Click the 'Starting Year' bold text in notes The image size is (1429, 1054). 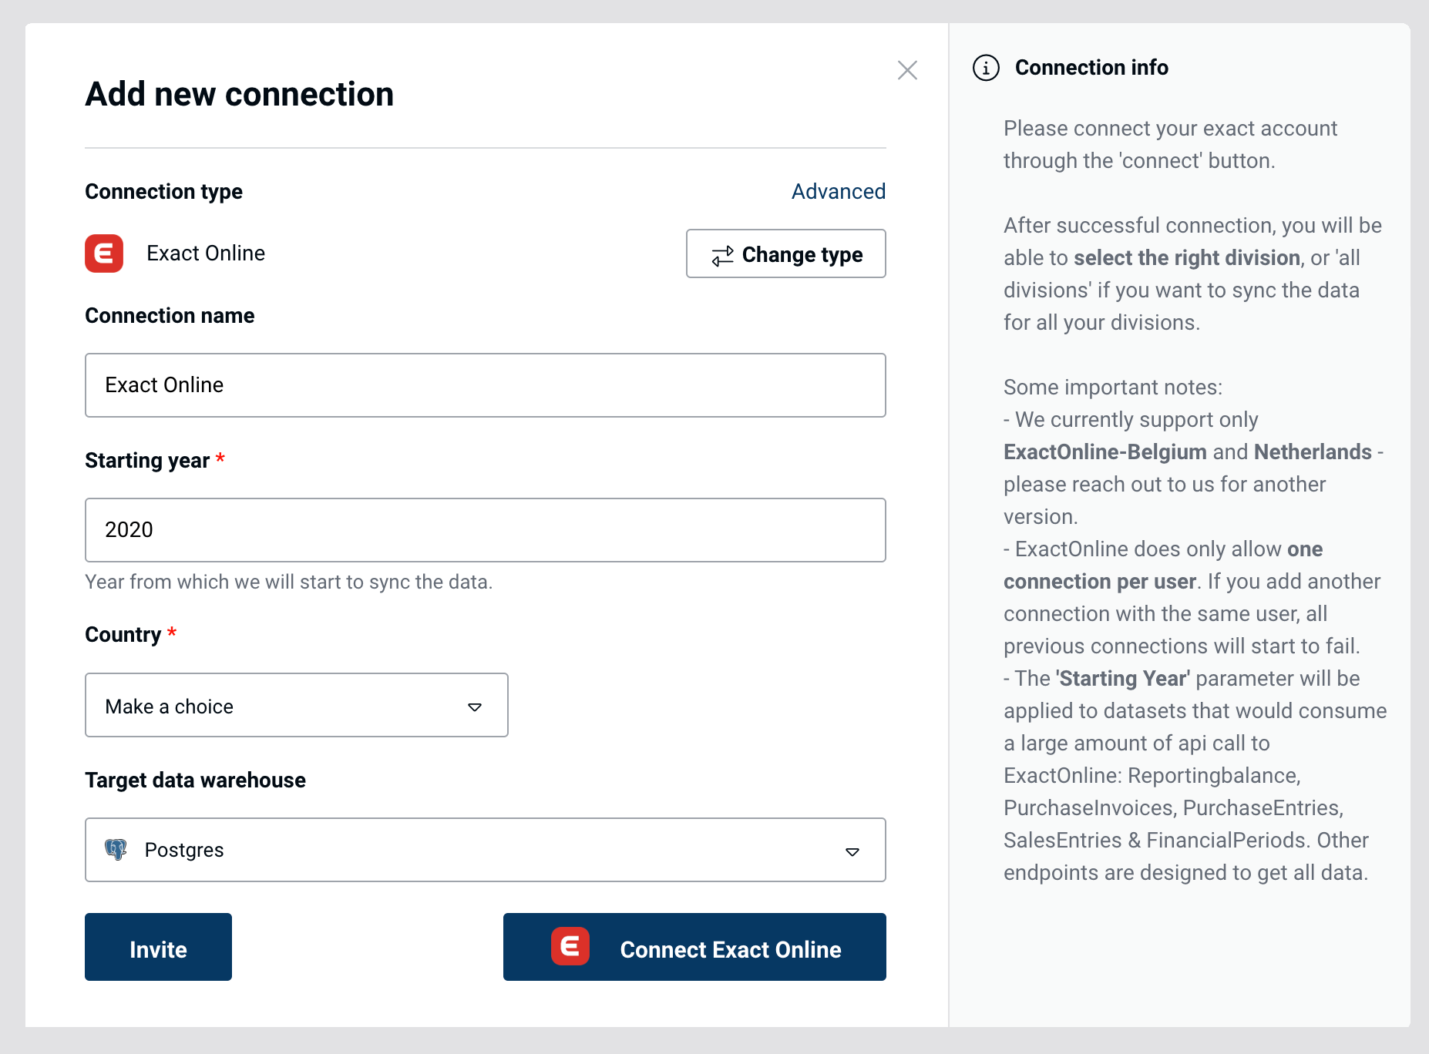1123,678
